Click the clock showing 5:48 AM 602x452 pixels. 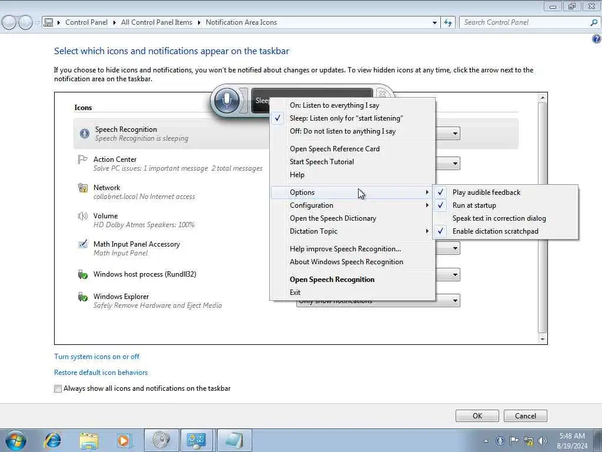572,436
